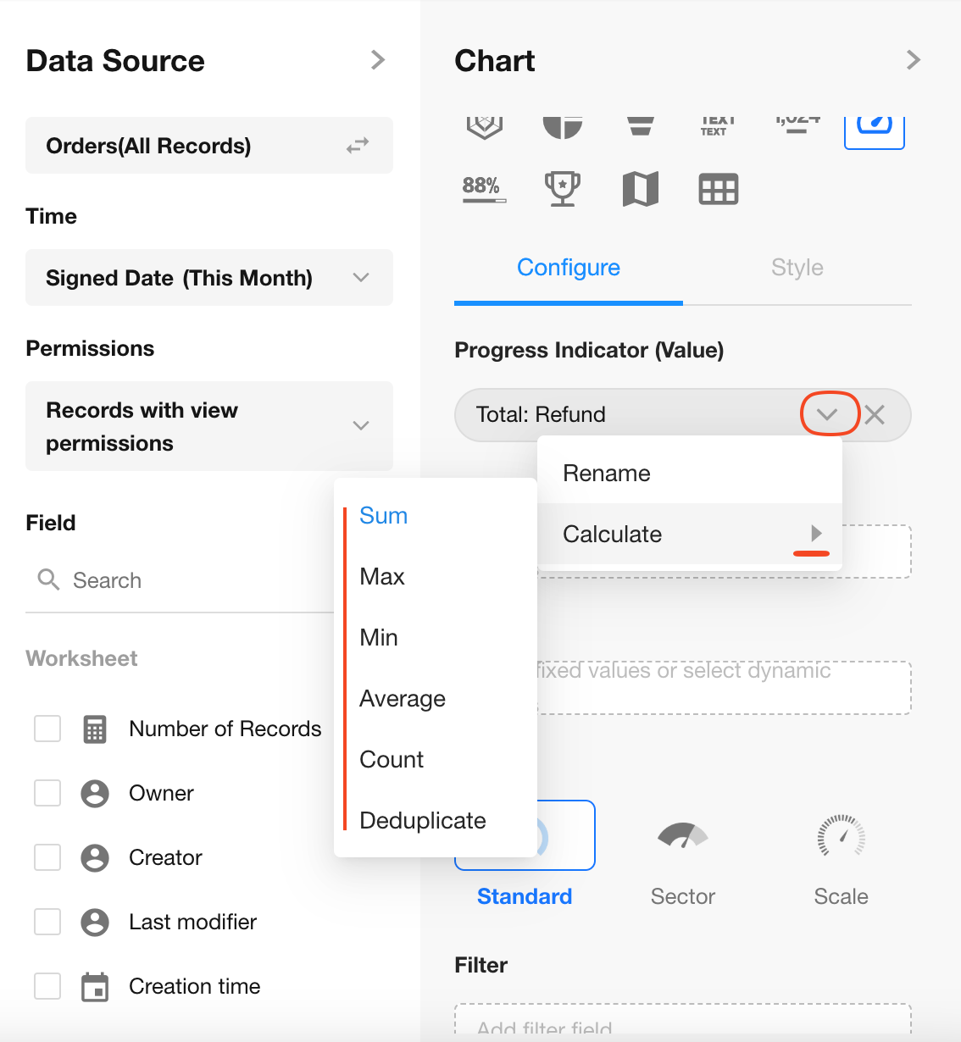The height and width of the screenshot is (1042, 961).
Task: Choose the trophy ranking chart icon
Action: [562, 188]
